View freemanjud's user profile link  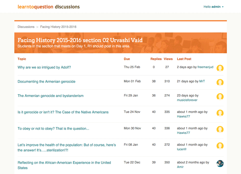205,67
